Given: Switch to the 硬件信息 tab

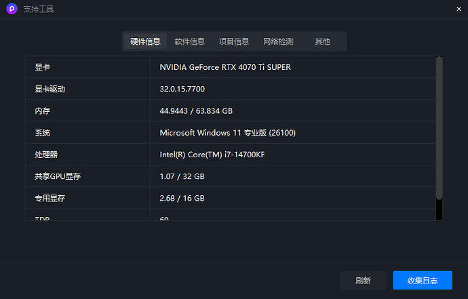Looking at the screenshot, I should (x=145, y=41).
